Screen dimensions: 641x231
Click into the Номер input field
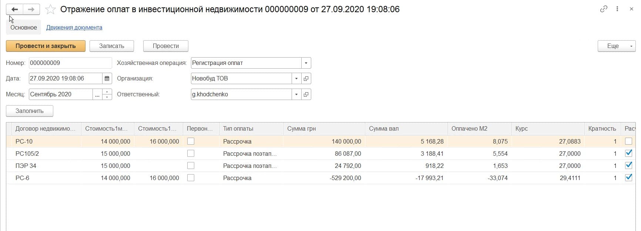pyautogui.click(x=70, y=63)
